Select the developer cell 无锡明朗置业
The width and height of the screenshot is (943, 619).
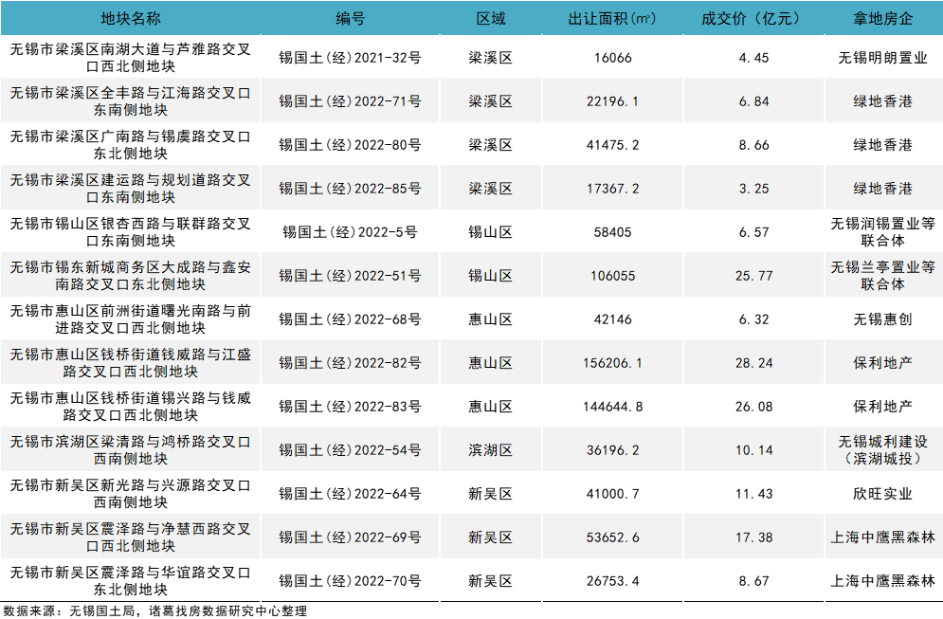[883, 58]
